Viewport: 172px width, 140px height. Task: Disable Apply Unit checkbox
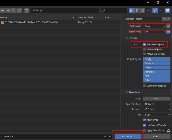pyautogui.click(x=144, y=120)
